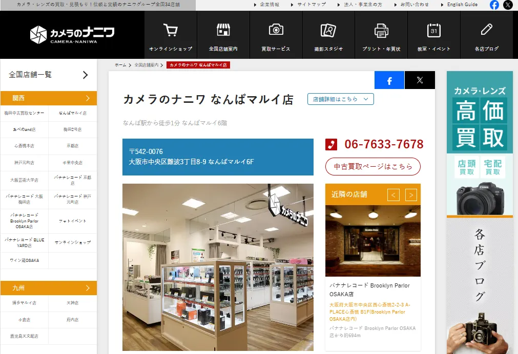Open the online shop cart icon
Image resolution: width=518 pixels, height=354 pixels.
[171, 30]
